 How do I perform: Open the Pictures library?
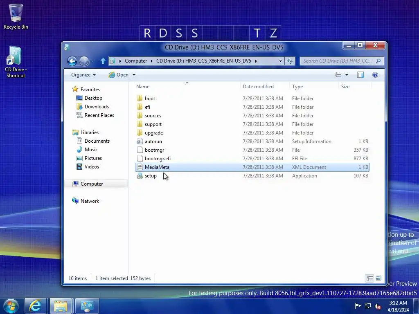pos(93,158)
